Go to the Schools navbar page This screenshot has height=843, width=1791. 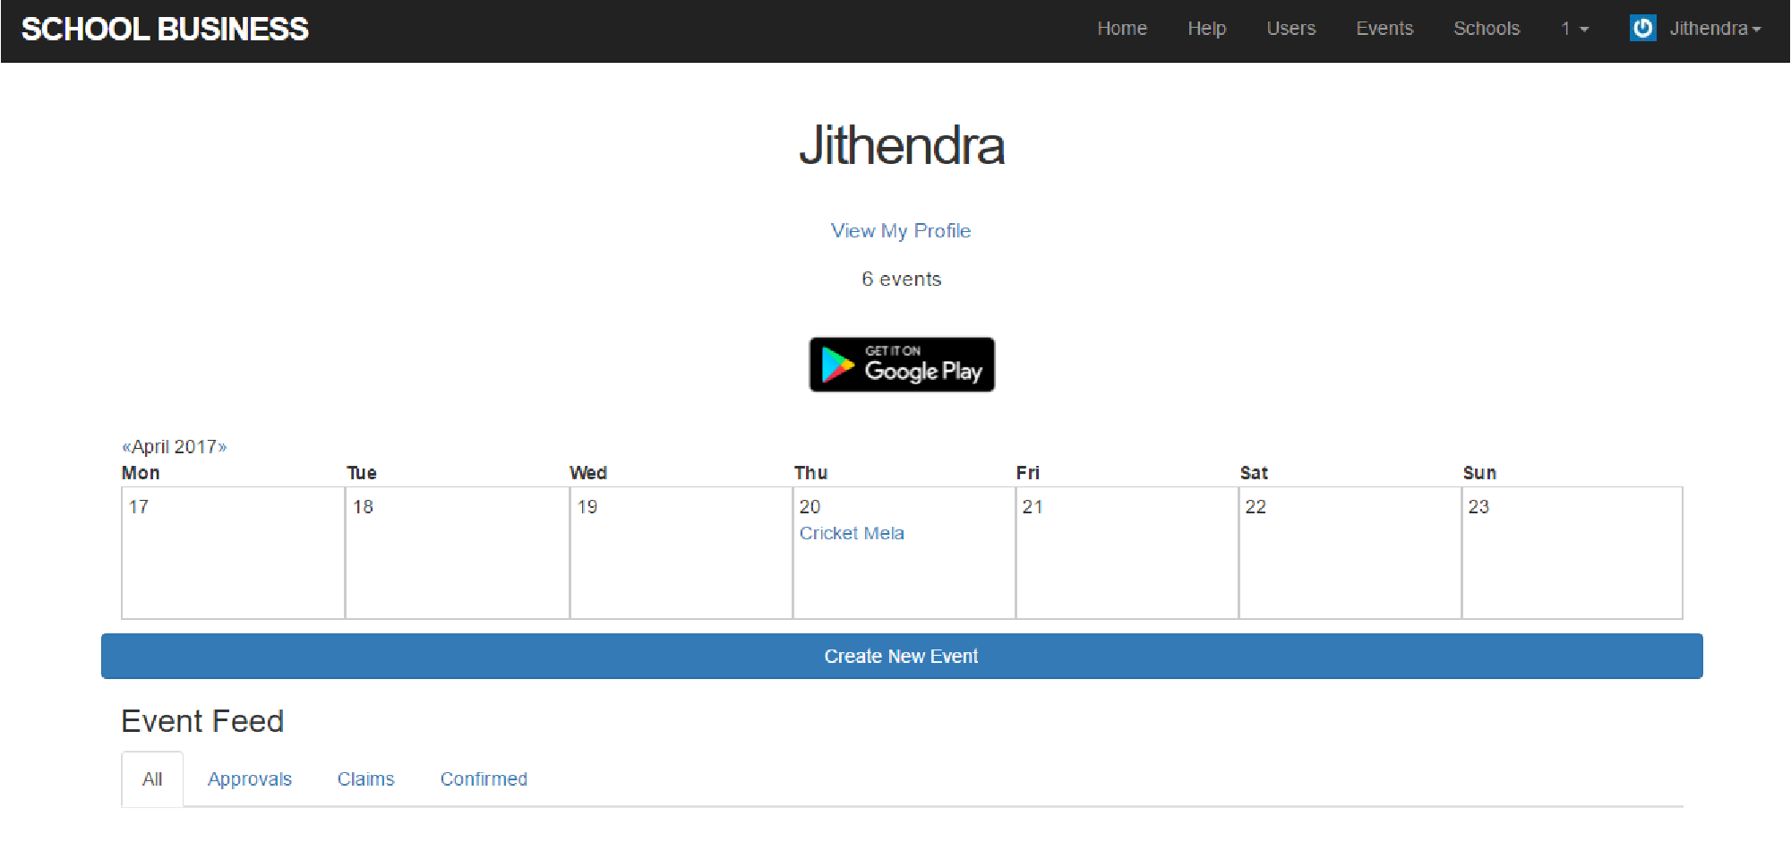tap(1486, 29)
